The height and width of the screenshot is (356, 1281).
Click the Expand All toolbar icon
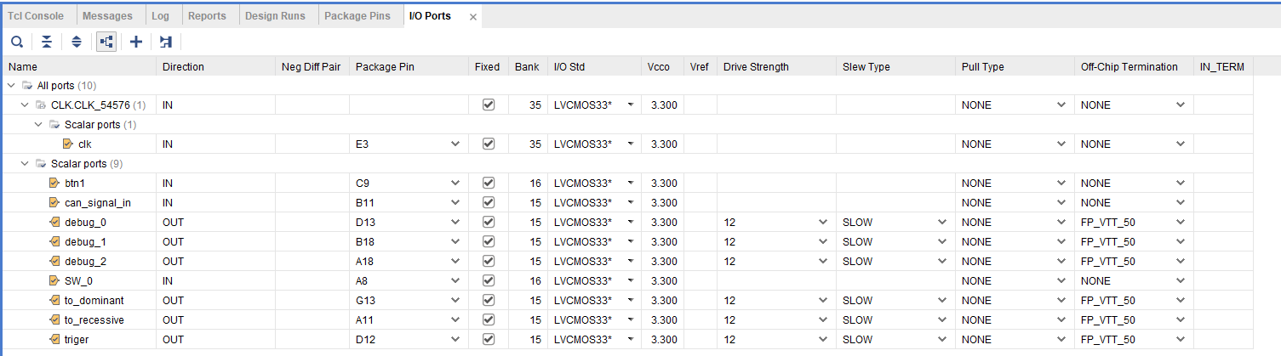coord(77,42)
